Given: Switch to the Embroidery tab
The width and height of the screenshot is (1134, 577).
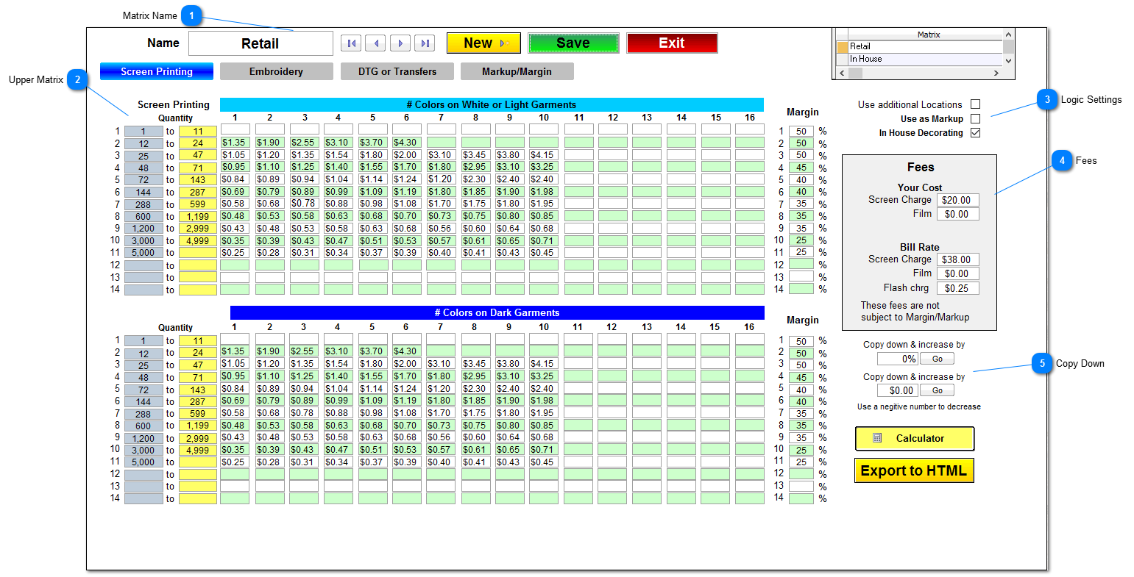Looking at the screenshot, I should [x=276, y=71].
